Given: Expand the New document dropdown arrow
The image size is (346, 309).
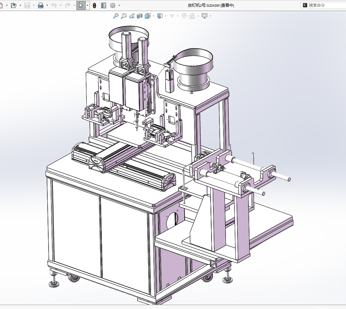Looking at the screenshot, I should (7, 5).
